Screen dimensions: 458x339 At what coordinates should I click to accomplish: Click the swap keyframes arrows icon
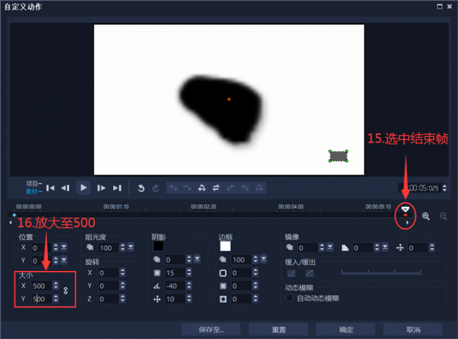[216, 187]
